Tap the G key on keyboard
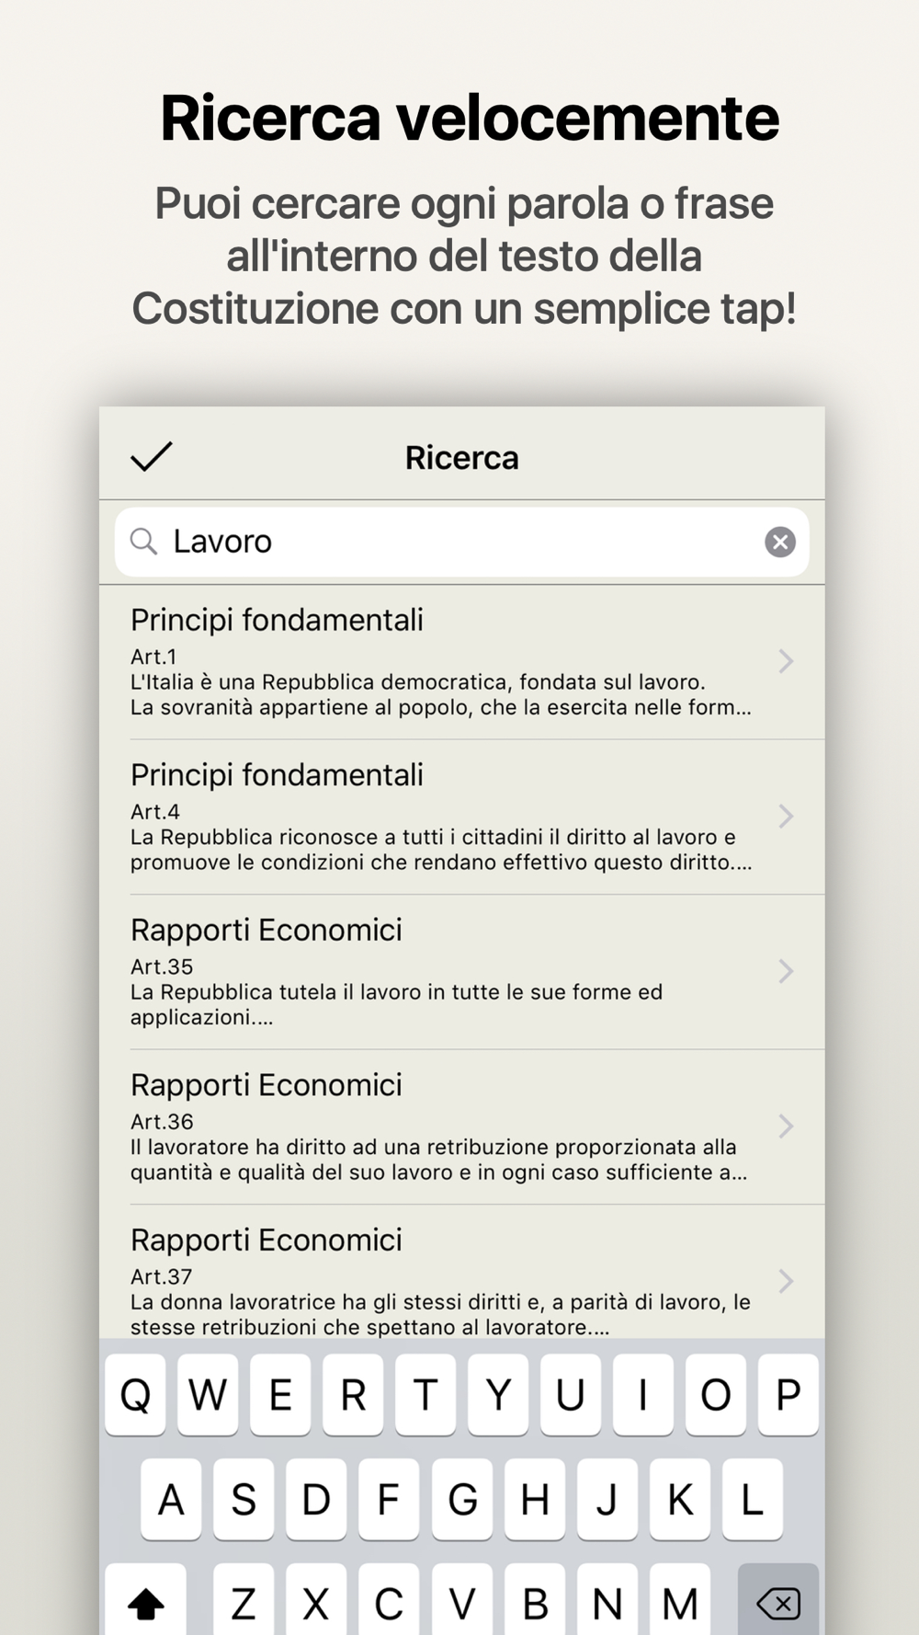The height and width of the screenshot is (1635, 919). [x=462, y=1500]
